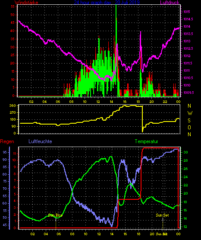Click the red 45 on the wind speed axis

coord(13,22)
